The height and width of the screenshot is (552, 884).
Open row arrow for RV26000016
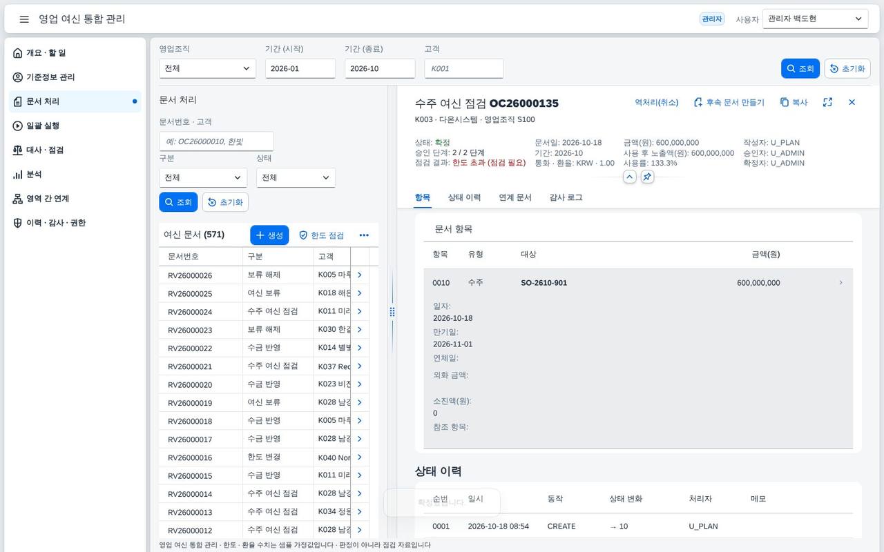tap(359, 457)
